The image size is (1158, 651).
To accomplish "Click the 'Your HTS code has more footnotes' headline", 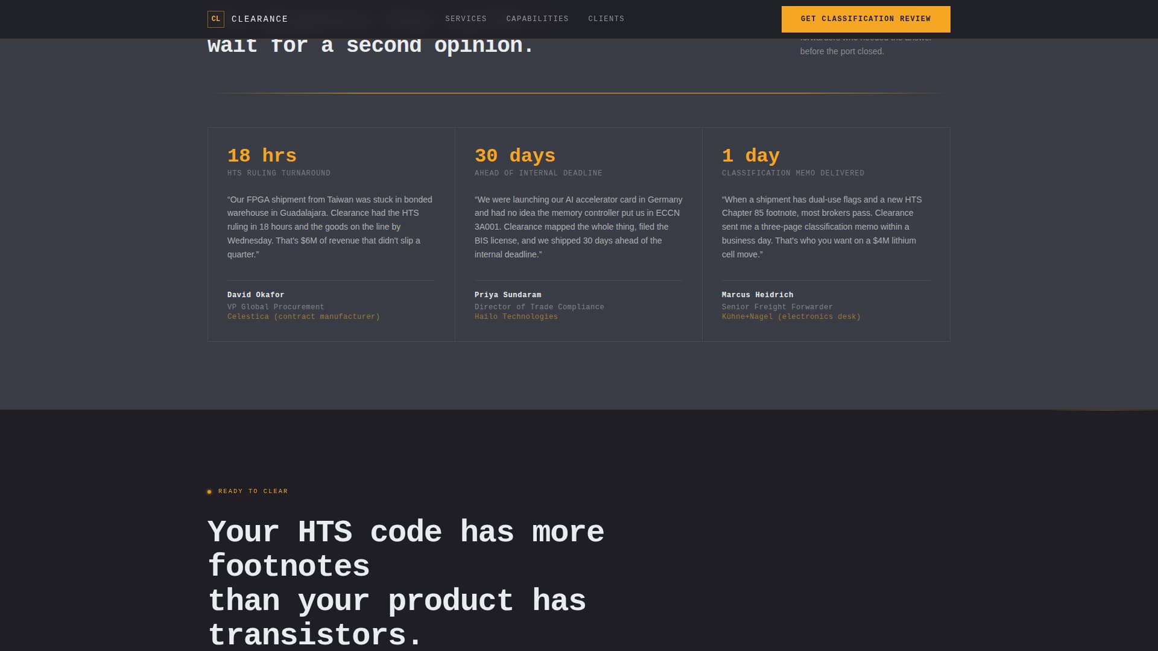I will 405,583.
